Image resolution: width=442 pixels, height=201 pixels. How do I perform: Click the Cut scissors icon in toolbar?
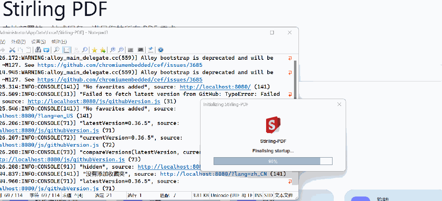pos(12,50)
